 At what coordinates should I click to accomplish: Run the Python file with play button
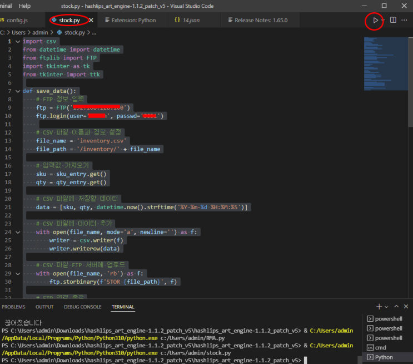tap(375, 20)
